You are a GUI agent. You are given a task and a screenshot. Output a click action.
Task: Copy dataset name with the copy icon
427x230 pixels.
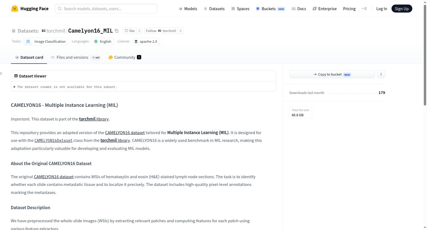117,31
